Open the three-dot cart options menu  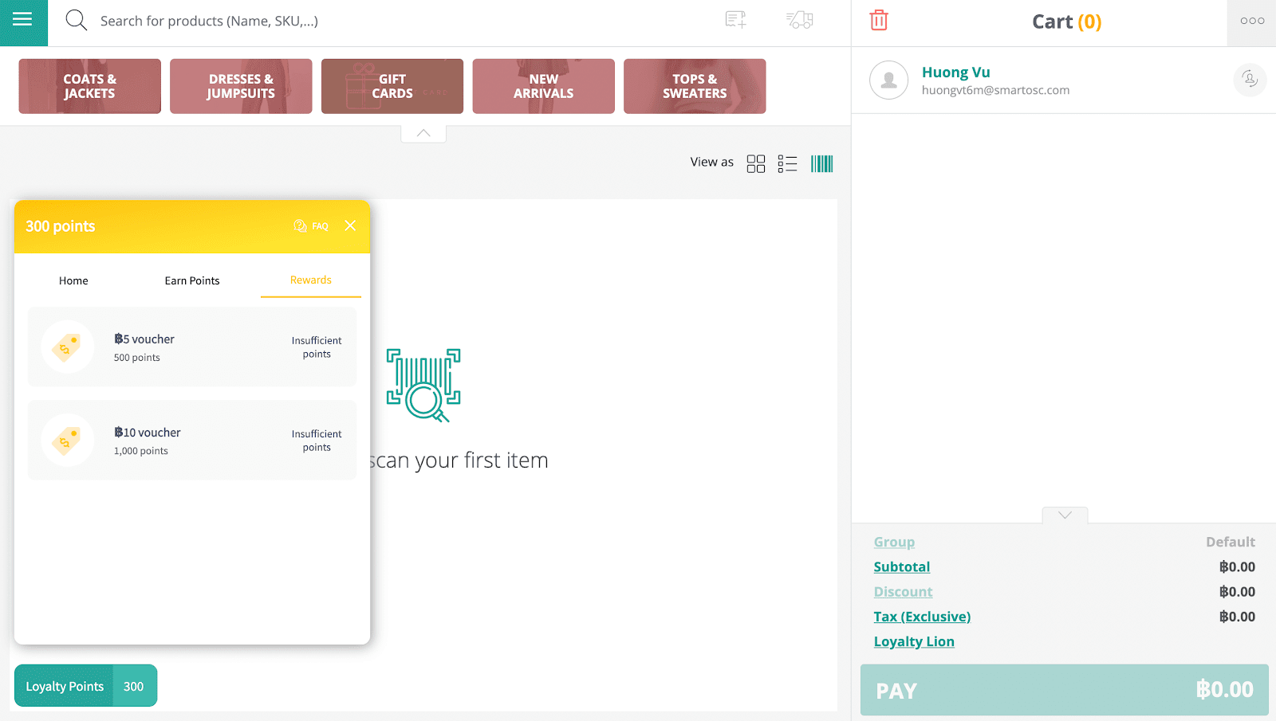click(1251, 22)
